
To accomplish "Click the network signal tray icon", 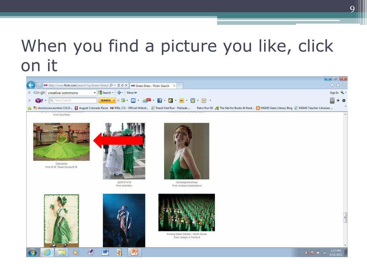I will point(324,253).
